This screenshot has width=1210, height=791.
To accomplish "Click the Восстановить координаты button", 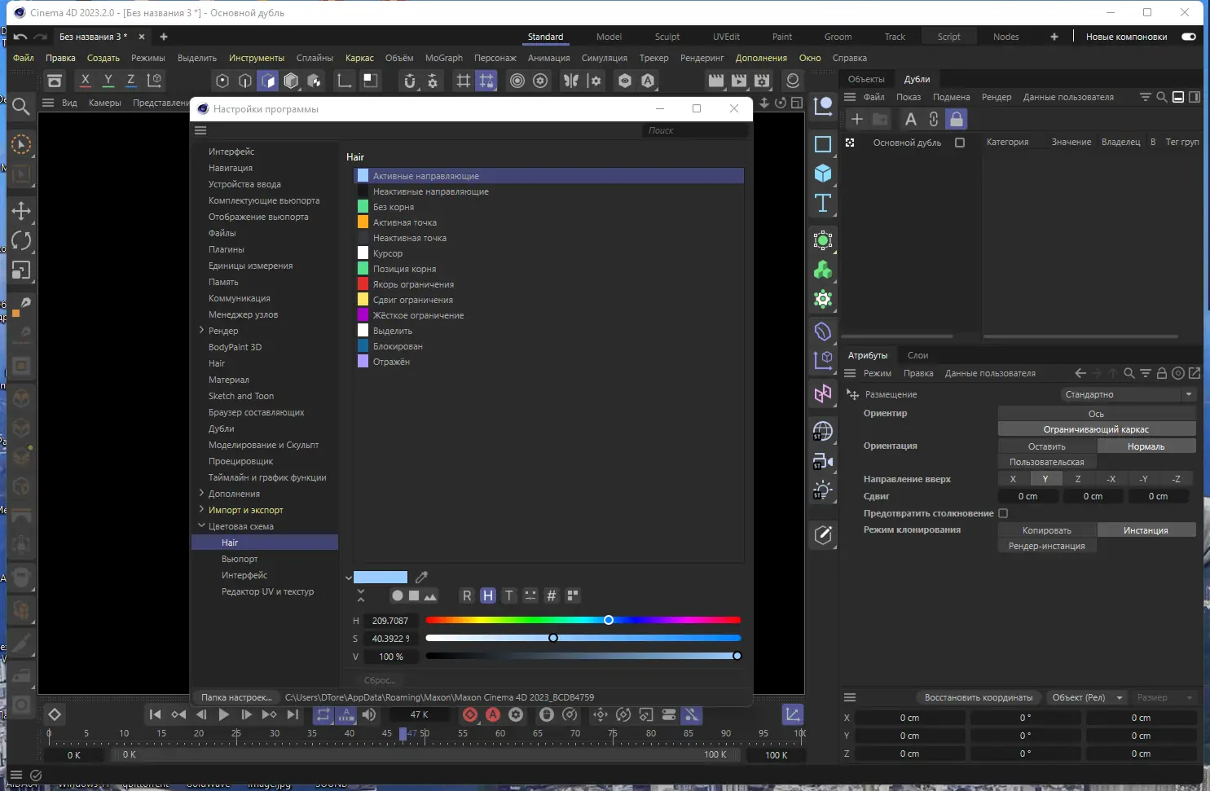I will (x=979, y=697).
